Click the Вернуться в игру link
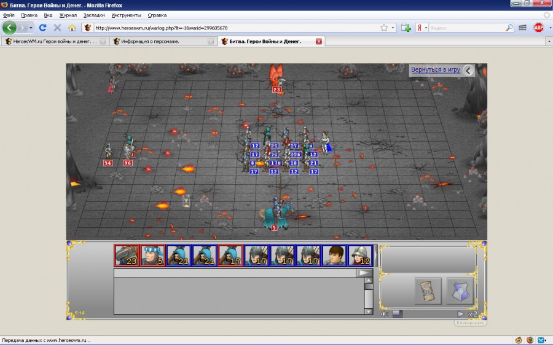 click(435, 70)
